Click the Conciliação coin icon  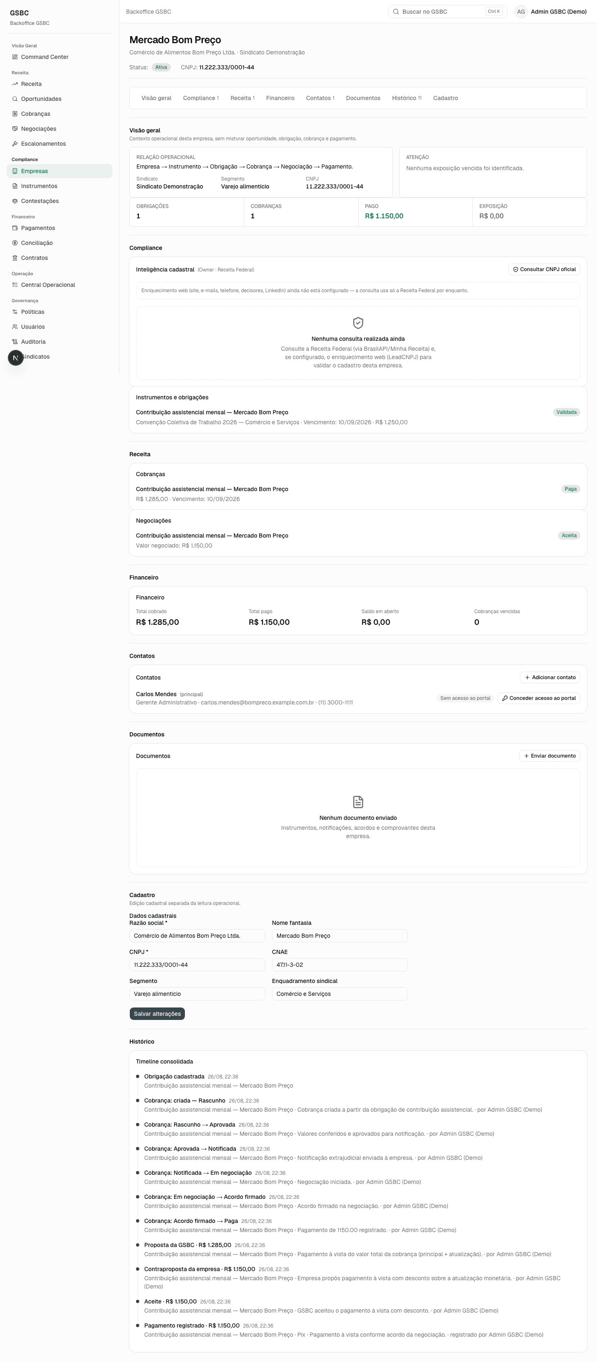pos(15,243)
